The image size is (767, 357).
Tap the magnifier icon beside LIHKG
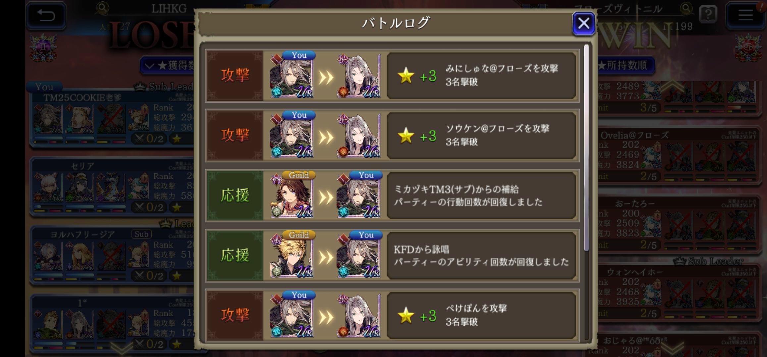[x=103, y=8]
